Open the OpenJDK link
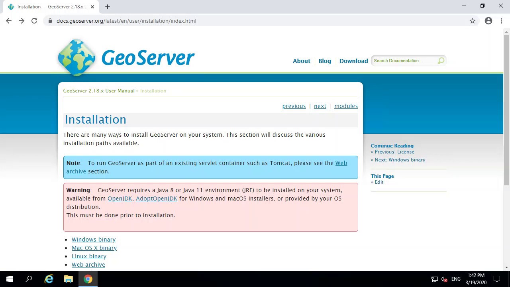The image size is (510, 287). pyautogui.click(x=120, y=199)
